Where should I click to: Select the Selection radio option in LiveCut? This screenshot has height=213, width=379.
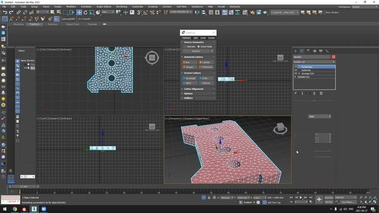click(x=189, y=46)
